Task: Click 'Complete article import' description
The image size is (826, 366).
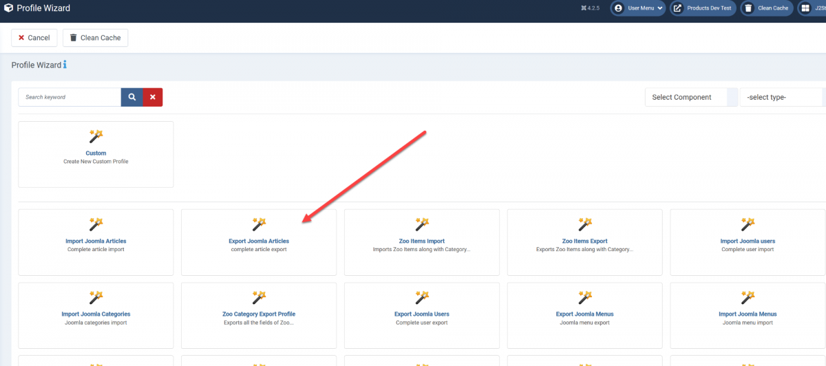Action: (x=96, y=250)
